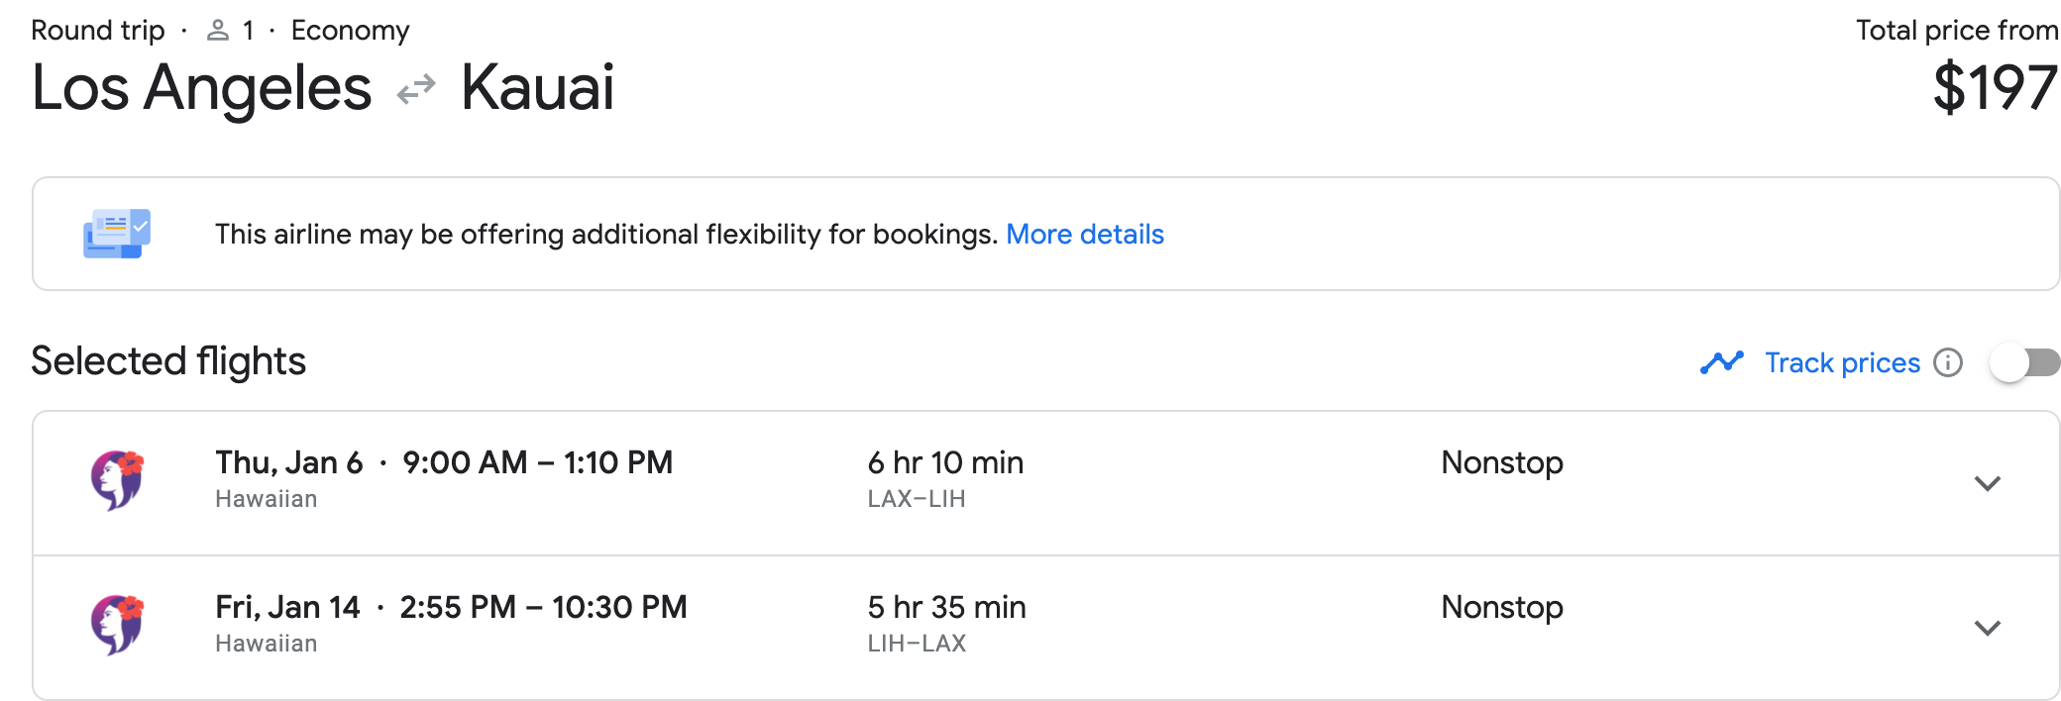Viewport: 2061px width, 701px height.
Task: Click the Track prices trend-line icon
Action: [1722, 362]
